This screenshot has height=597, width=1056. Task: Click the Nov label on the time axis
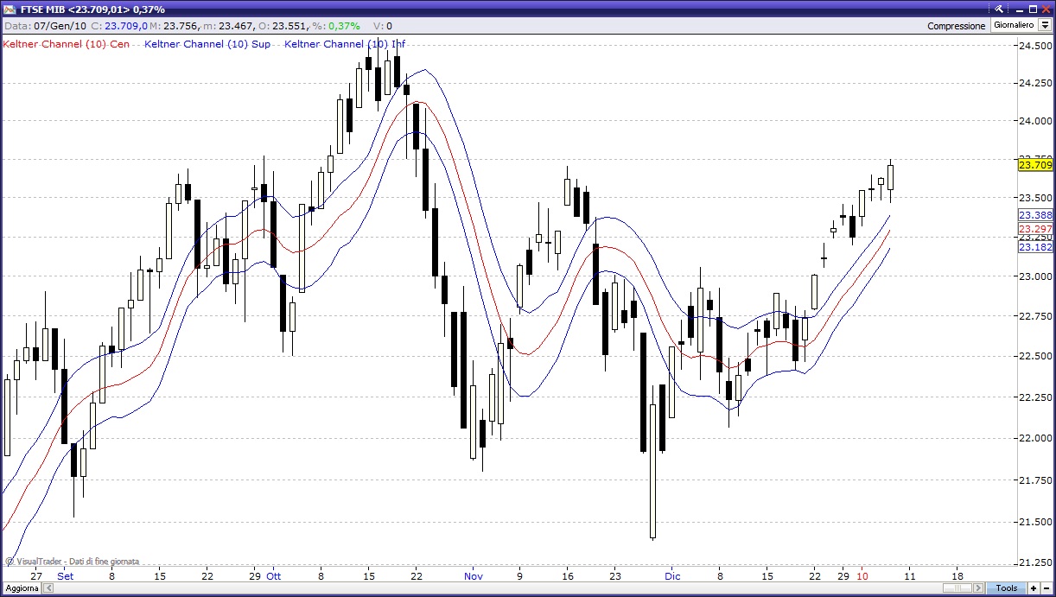[472, 575]
